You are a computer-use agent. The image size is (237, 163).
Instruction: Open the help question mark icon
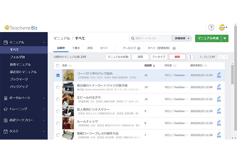click(x=211, y=28)
